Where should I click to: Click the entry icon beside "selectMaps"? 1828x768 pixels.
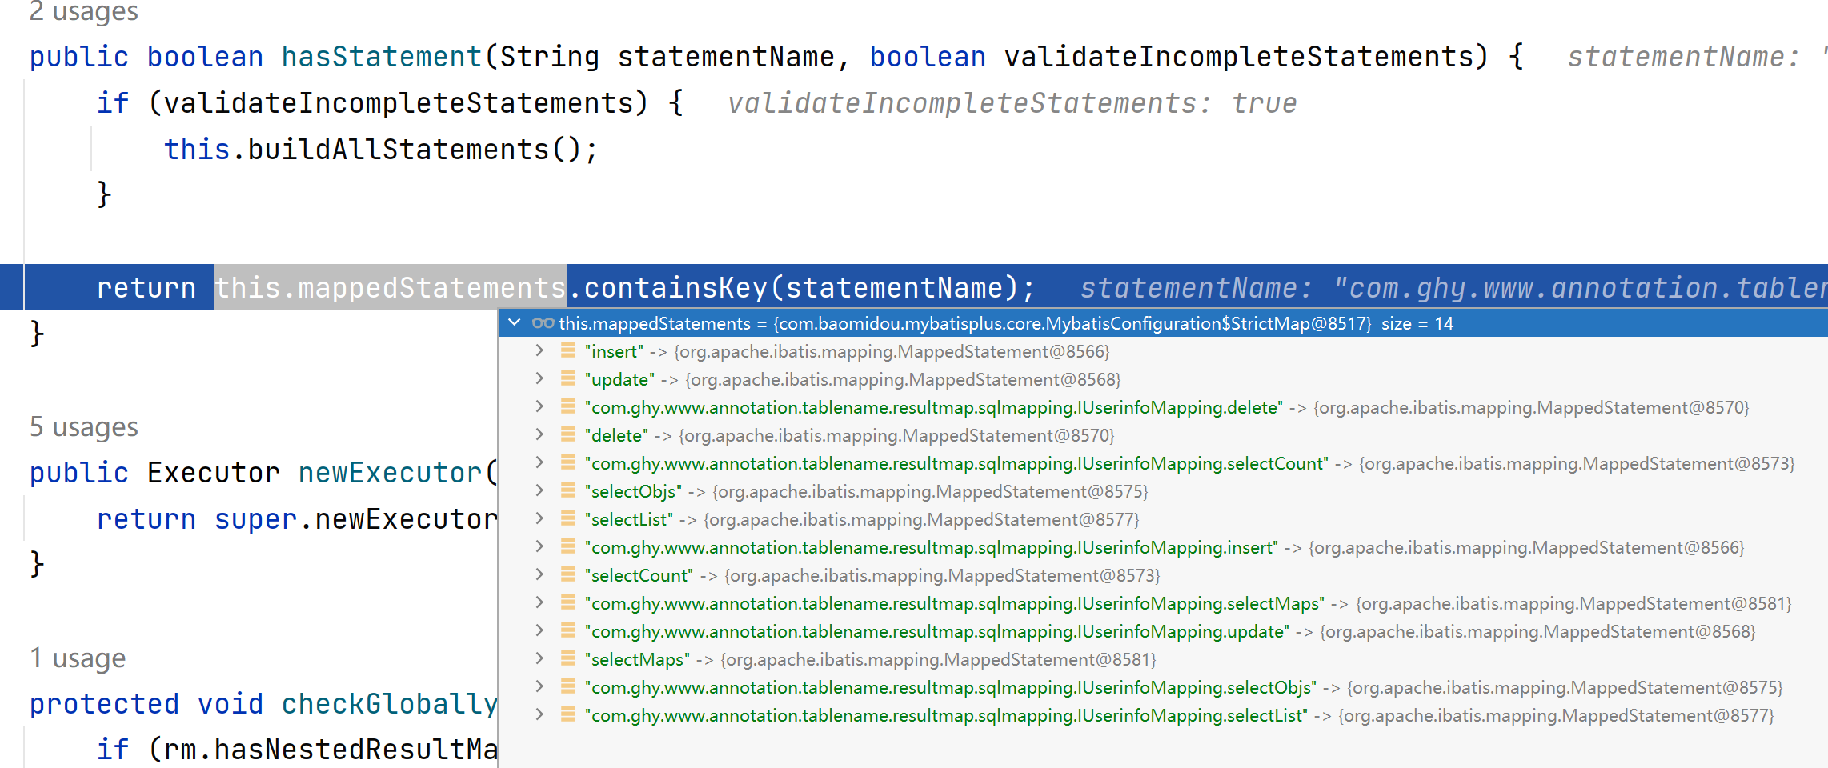568,659
